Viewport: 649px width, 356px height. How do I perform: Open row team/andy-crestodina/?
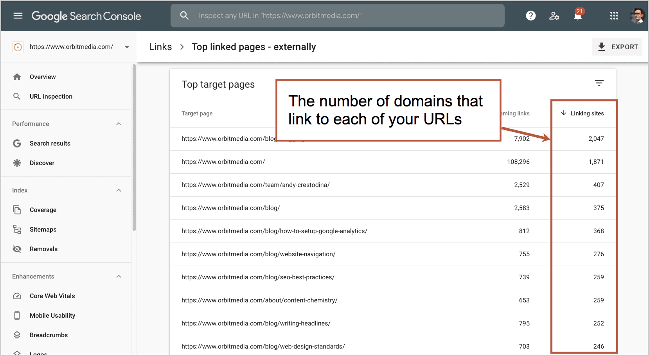[x=393, y=185]
